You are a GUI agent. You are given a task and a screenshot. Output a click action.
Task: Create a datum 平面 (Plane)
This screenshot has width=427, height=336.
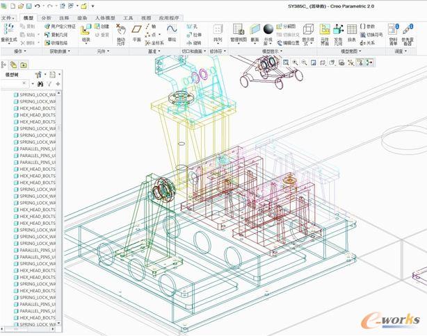click(137, 31)
